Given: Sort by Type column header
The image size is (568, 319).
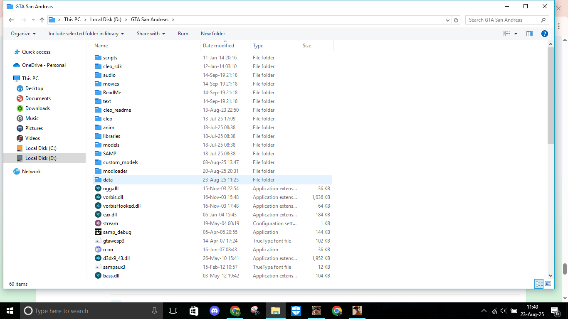Looking at the screenshot, I should pyautogui.click(x=258, y=46).
